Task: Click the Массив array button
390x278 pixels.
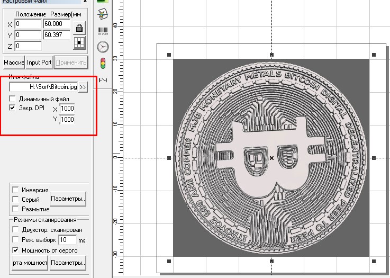Action: coord(14,62)
